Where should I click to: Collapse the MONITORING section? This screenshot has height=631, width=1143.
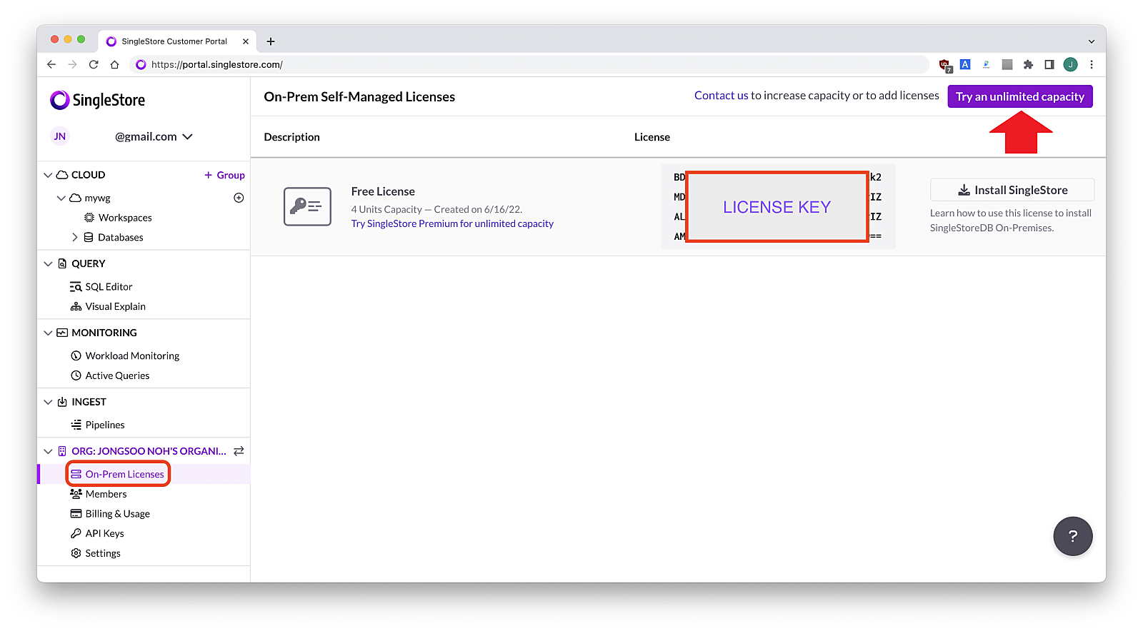[x=48, y=333]
